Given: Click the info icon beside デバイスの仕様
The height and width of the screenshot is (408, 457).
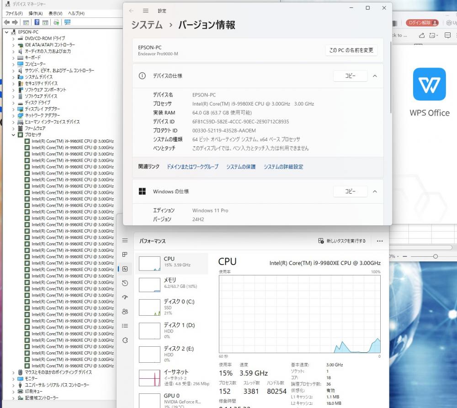Looking at the screenshot, I should point(142,76).
